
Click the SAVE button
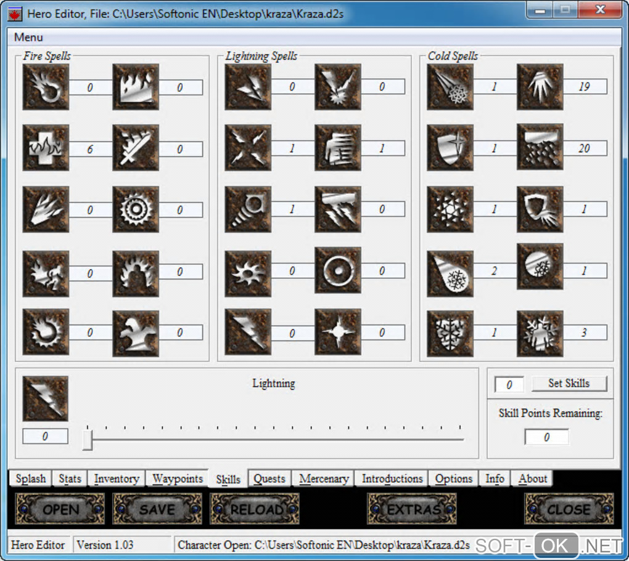[x=157, y=509]
